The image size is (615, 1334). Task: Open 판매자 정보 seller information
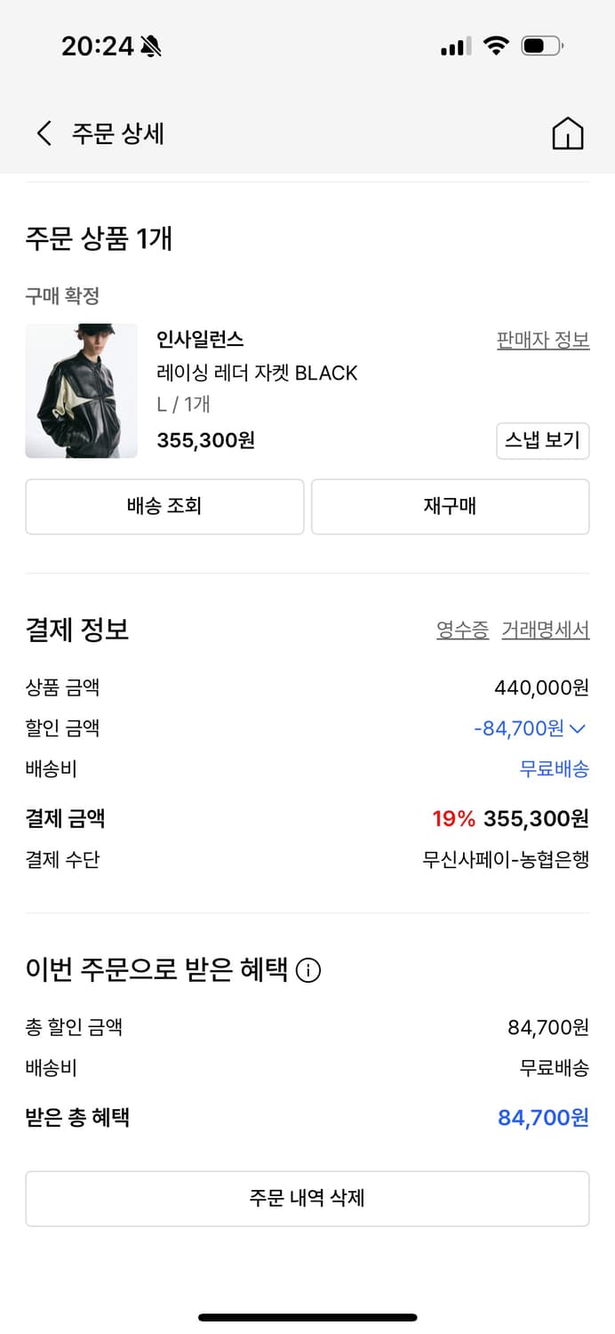point(543,340)
